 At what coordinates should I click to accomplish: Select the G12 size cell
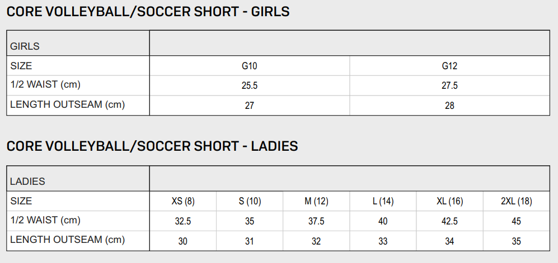click(449, 66)
